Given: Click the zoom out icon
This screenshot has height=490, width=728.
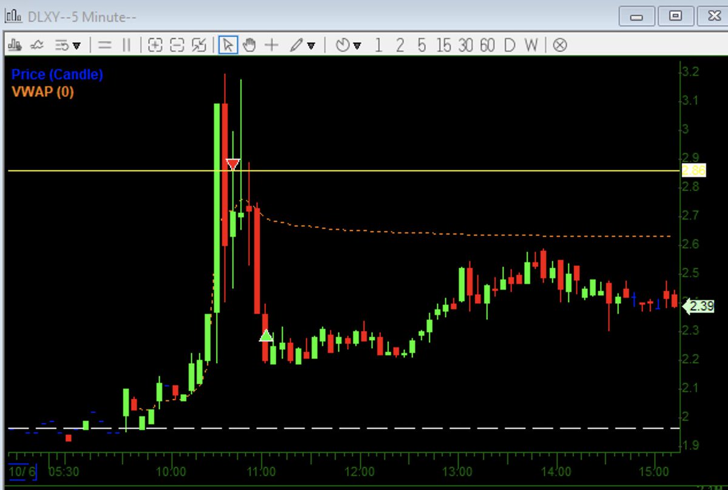Looking at the screenshot, I should [x=177, y=45].
